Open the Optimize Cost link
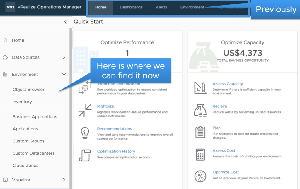Image resolution: width=300 pixels, height=189 pixels. coord(226,172)
